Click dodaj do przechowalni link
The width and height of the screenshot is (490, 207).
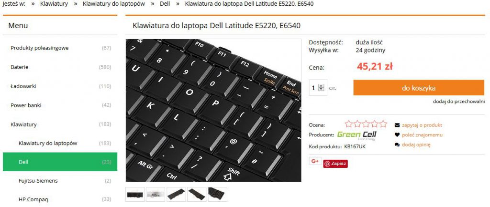click(459, 102)
